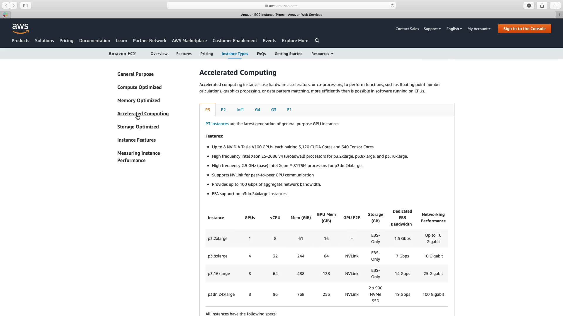The height and width of the screenshot is (316, 563).
Task: Click Safari share icon
Action: (542, 6)
